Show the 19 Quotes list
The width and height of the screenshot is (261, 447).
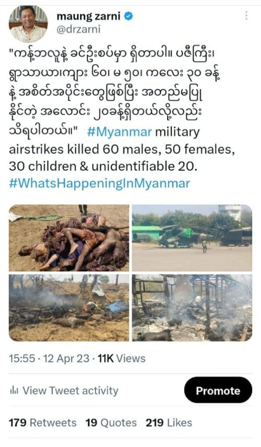pos(111,422)
